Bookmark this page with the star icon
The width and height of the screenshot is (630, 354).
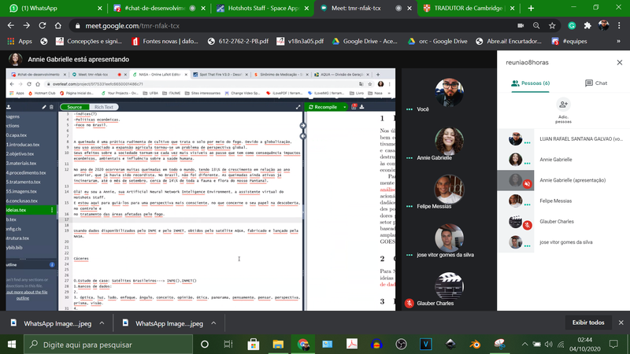pyautogui.click(x=553, y=26)
